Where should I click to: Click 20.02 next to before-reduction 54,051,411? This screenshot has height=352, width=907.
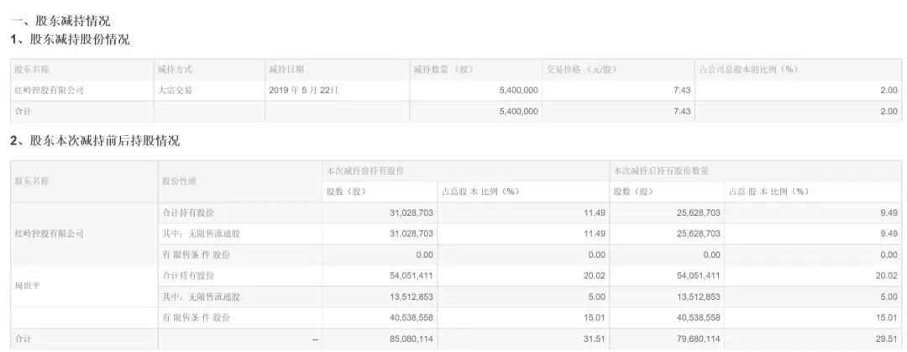click(x=595, y=276)
